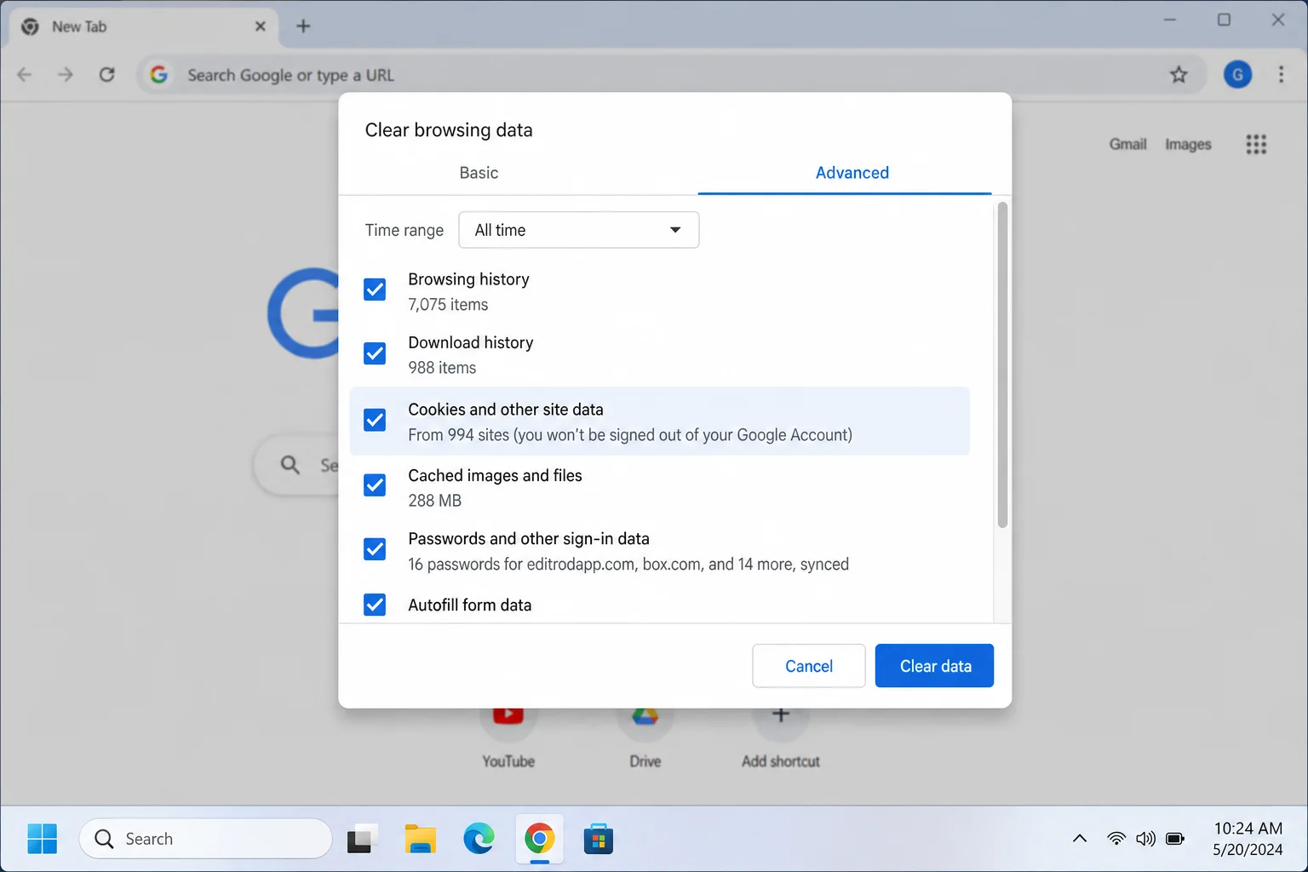Screen dimensions: 1308x872
Task: Open the Windows Start menu
Action: 42,839
